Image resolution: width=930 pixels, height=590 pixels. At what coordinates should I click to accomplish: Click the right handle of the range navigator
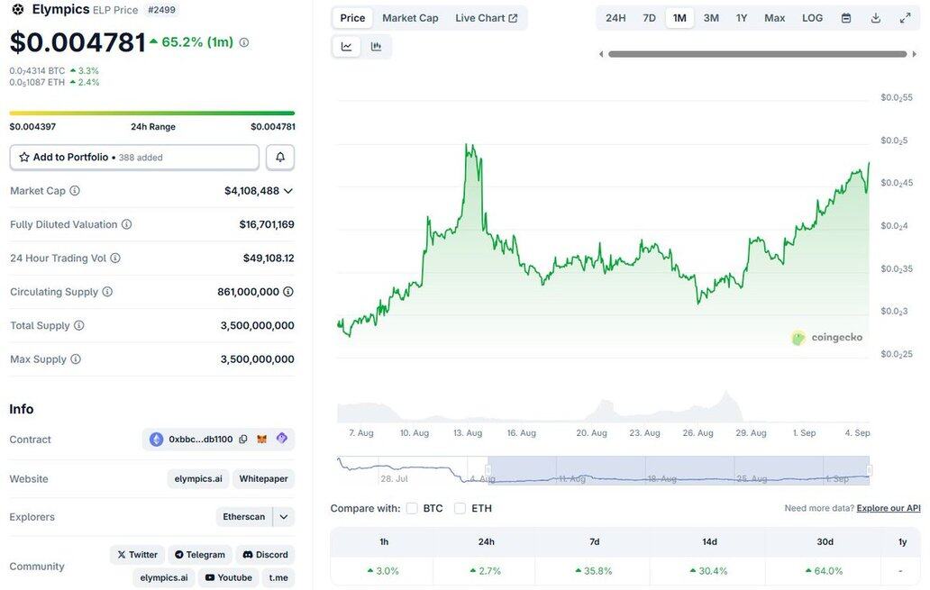pos(870,470)
